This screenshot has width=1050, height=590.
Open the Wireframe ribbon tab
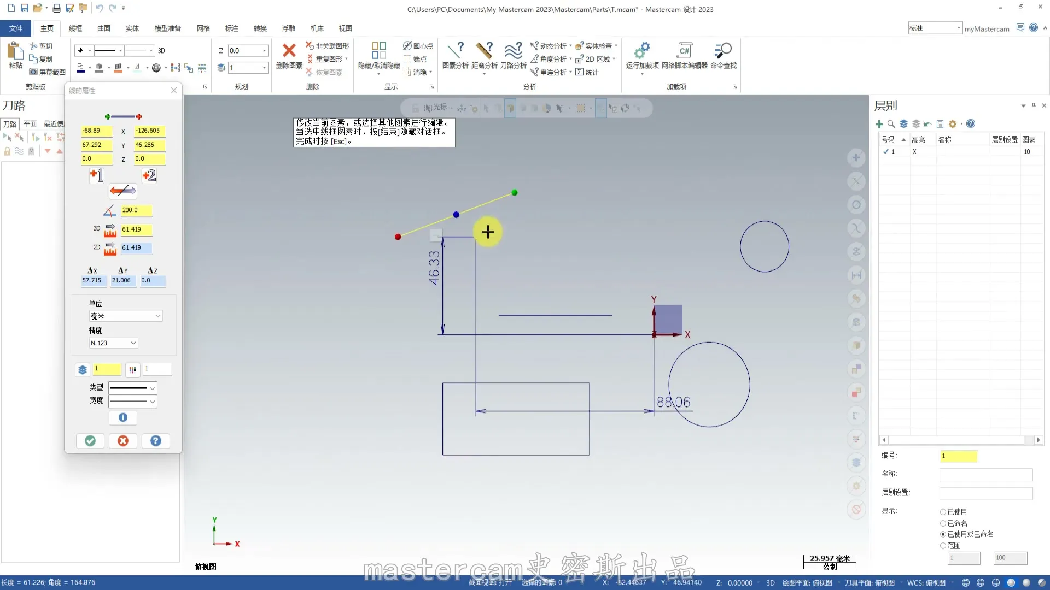click(x=75, y=28)
